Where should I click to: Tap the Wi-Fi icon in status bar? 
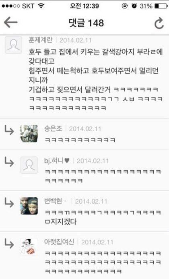point(41,6)
